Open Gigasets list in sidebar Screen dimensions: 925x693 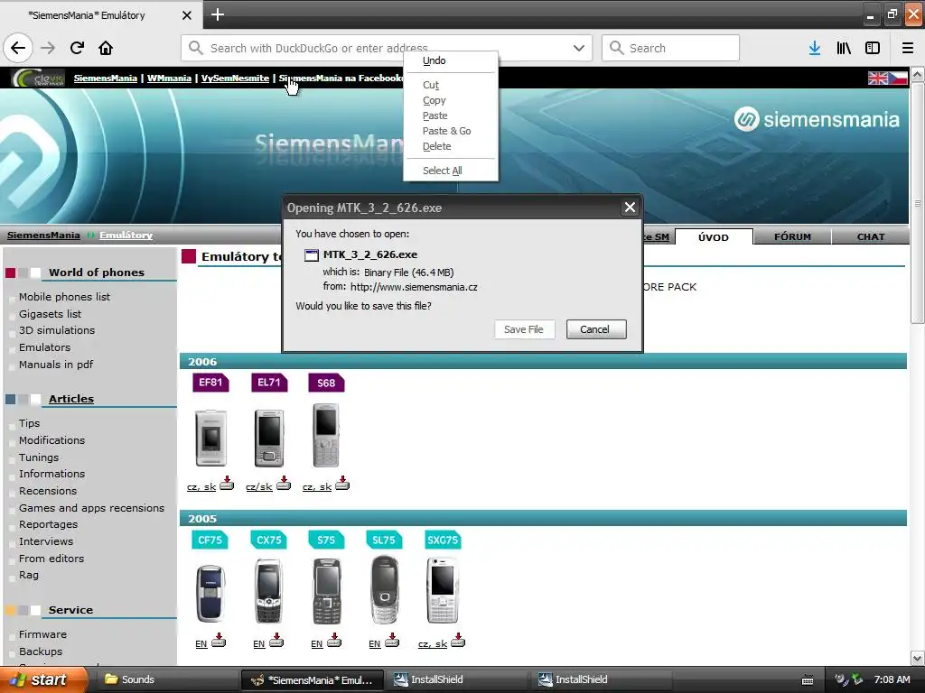click(50, 313)
